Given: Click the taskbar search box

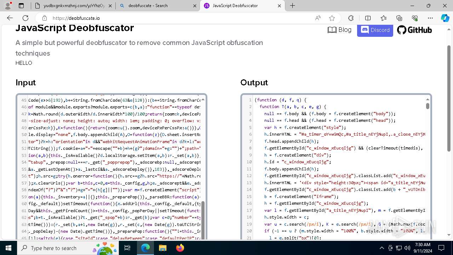Looking at the screenshot, I should click(x=68, y=248).
